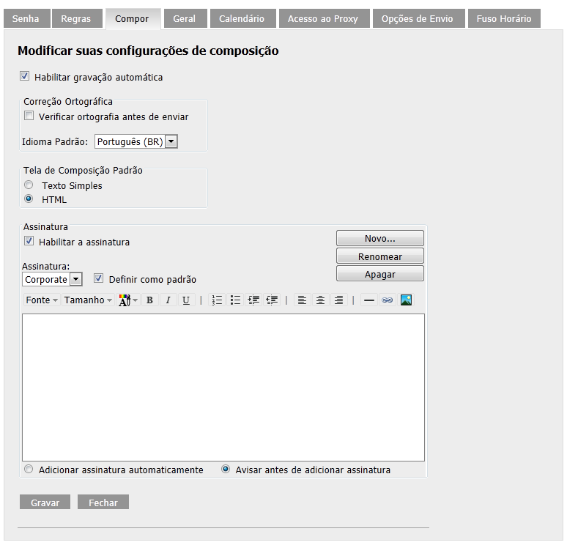Open the Tamanho size dropdown

click(x=88, y=300)
